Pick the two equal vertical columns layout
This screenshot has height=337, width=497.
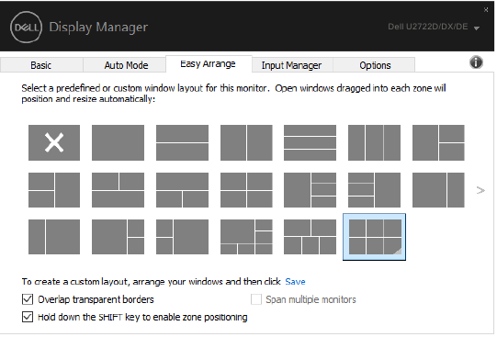(246, 142)
